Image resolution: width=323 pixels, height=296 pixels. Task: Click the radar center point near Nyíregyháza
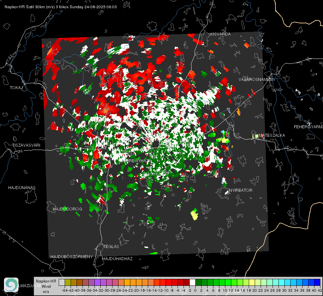[155, 144]
